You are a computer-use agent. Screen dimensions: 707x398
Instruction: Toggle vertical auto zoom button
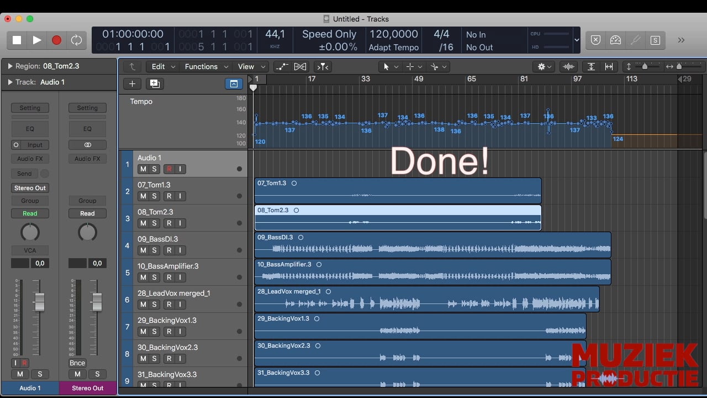tap(591, 66)
